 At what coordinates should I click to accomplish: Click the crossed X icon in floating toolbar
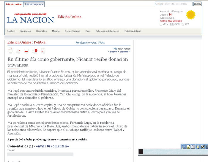pos(202,147)
